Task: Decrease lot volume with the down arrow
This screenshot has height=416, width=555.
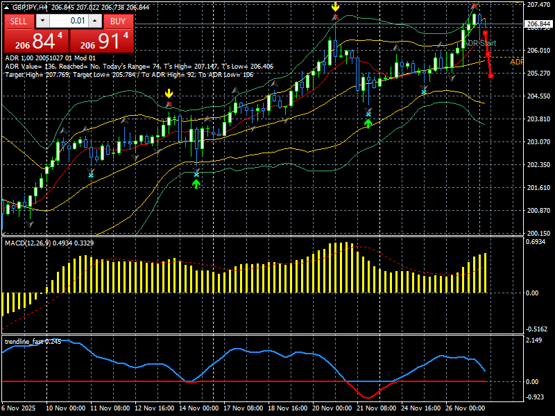Action: 42,21
